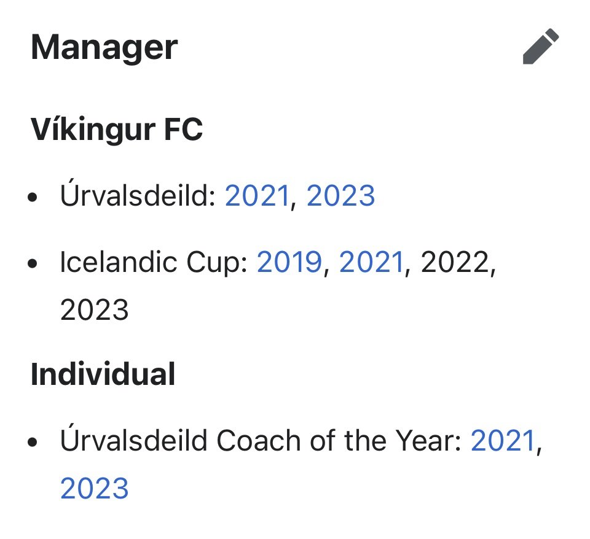
Task: Click the Manager section heading
Action: [x=104, y=47]
